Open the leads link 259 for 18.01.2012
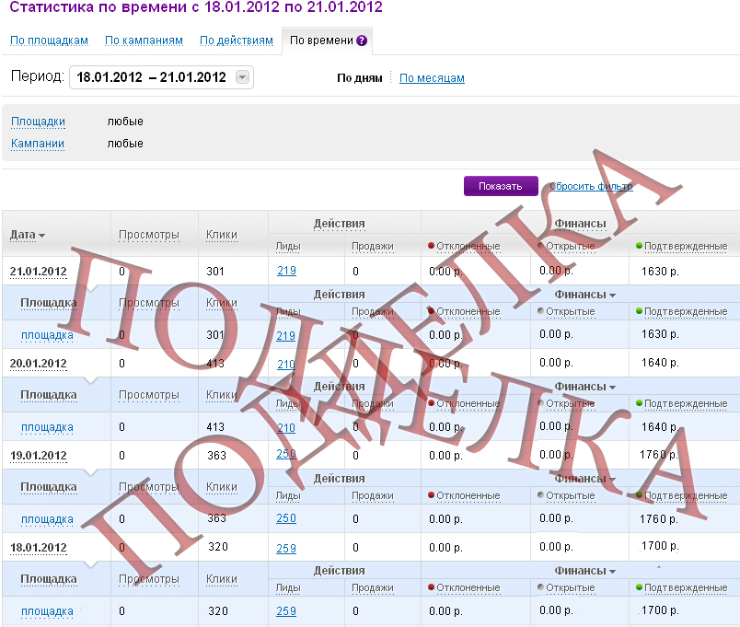The width and height of the screenshot is (740, 627). pos(286,549)
